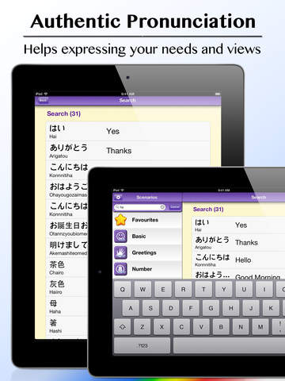Image resolution: width=285 pixels, height=381 pixels.
Task: Tap the K key
Action: pyautogui.click(x=271, y=308)
